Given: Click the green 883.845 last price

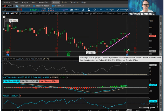Looking at the screenshot, I should pos(34,10).
